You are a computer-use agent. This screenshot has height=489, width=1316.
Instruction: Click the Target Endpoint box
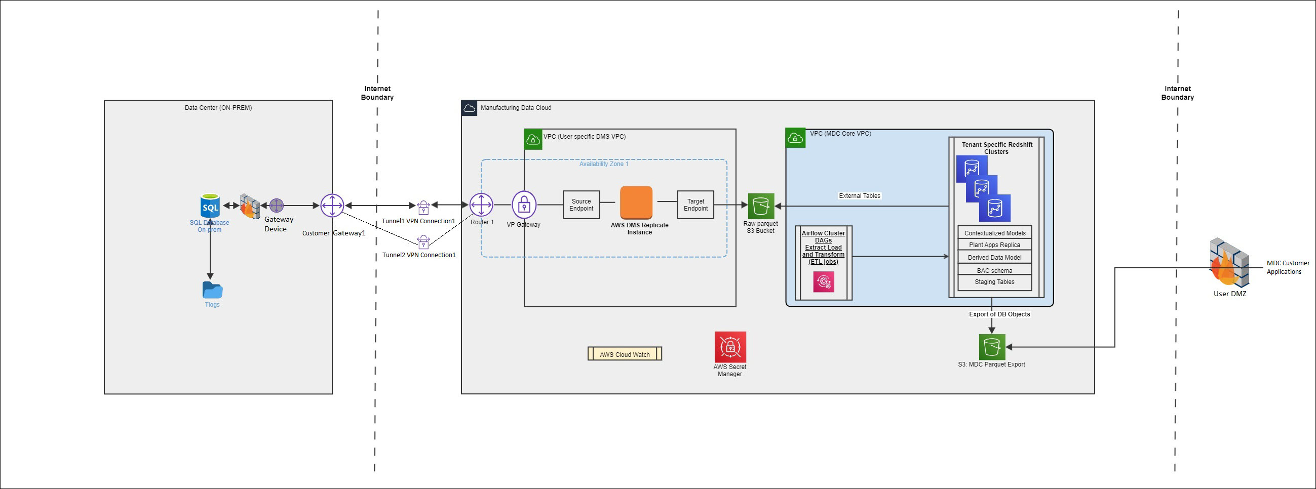coord(696,205)
